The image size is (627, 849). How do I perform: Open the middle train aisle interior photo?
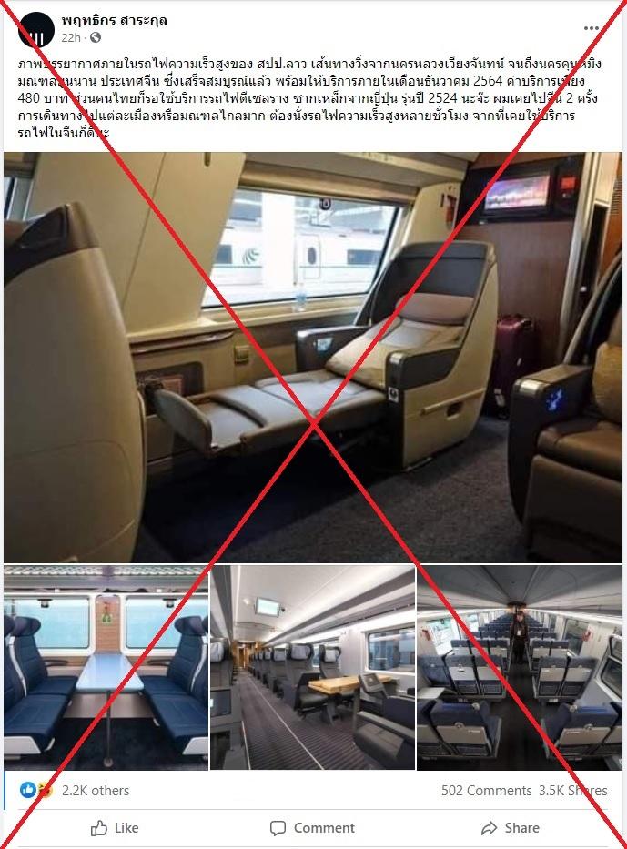(x=312, y=667)
